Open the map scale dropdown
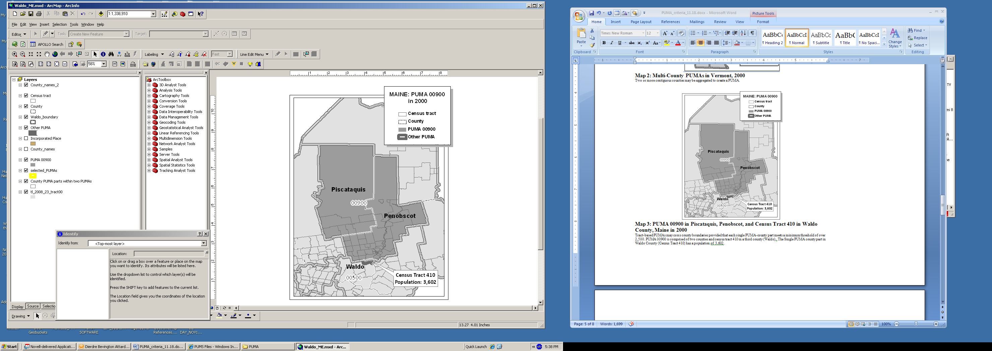992x351 pixels. [153, 14]
